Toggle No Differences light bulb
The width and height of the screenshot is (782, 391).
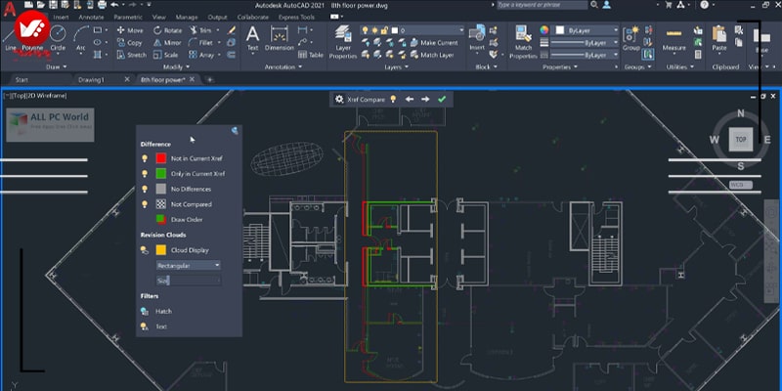pos(145,189)
